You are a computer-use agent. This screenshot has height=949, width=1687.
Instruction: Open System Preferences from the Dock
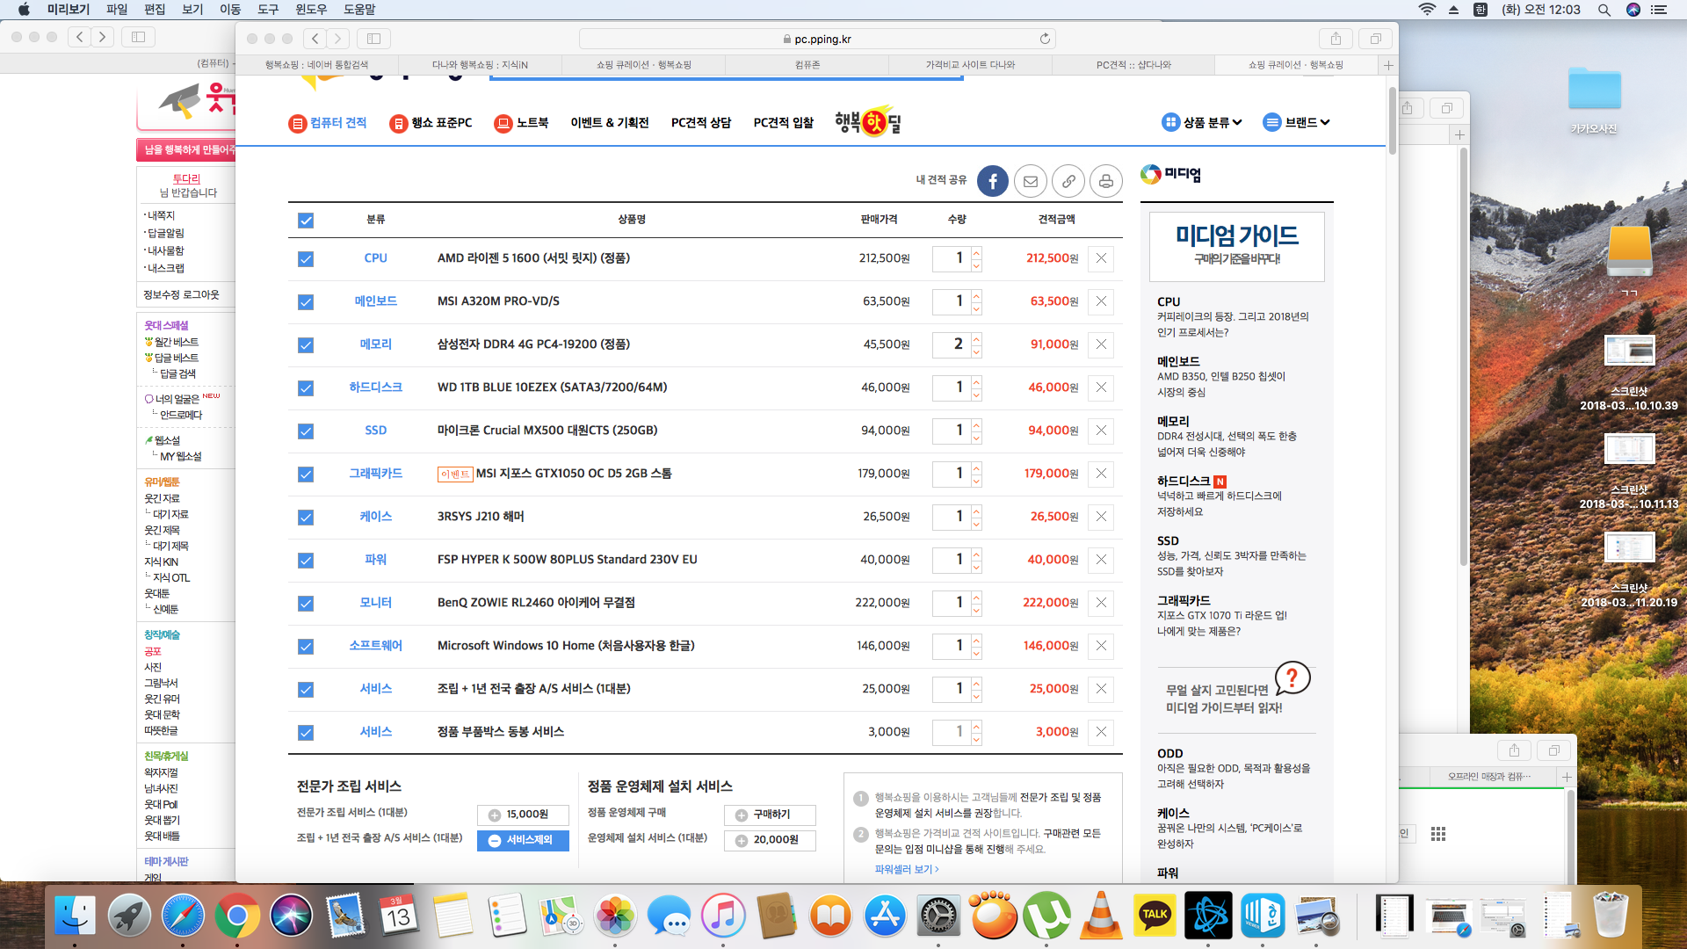click(x=938, y=916)
